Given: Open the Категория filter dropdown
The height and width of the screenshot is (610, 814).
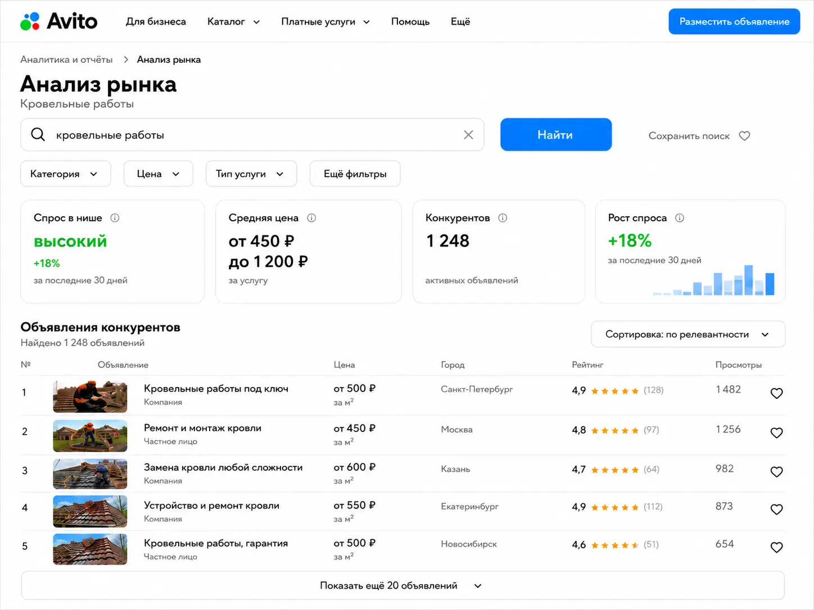Looking at the screenshot, I should [65, 174].
